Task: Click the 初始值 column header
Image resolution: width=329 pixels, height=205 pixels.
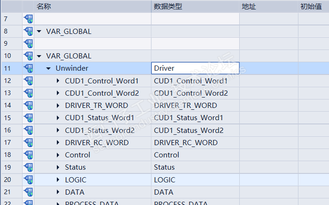Action: coord(311,6)
